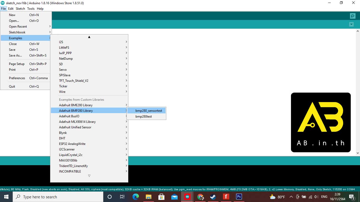Open the Mail app from taskbar
Viewport: 360px width, 202px height.
pyautogui.click(x=174, y=197)
